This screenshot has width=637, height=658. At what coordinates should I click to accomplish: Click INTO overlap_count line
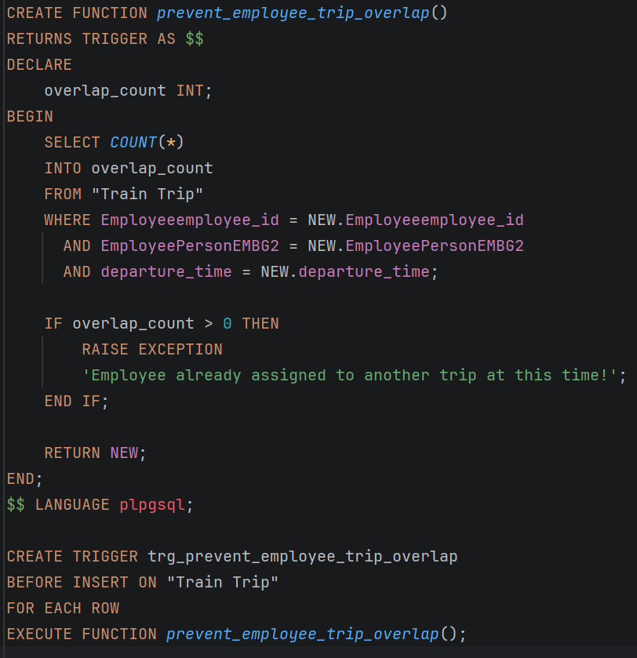(x=129, y=169)
